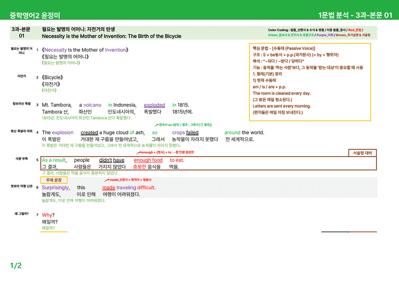
Task: Click the red phrase "to eat."
Action: (177, 160)
